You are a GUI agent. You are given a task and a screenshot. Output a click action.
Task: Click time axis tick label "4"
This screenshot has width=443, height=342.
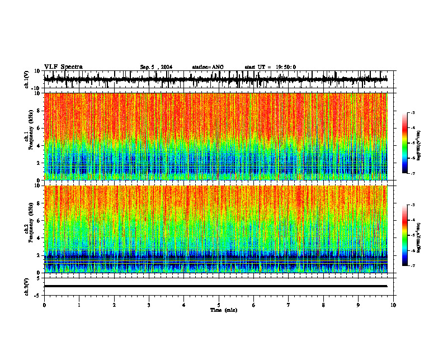184,305
